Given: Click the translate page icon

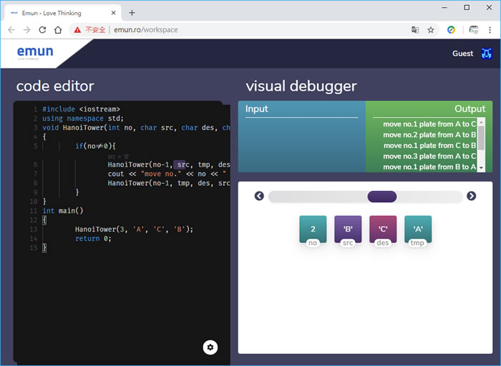Looking at the screenshot, I should point(414,30).
